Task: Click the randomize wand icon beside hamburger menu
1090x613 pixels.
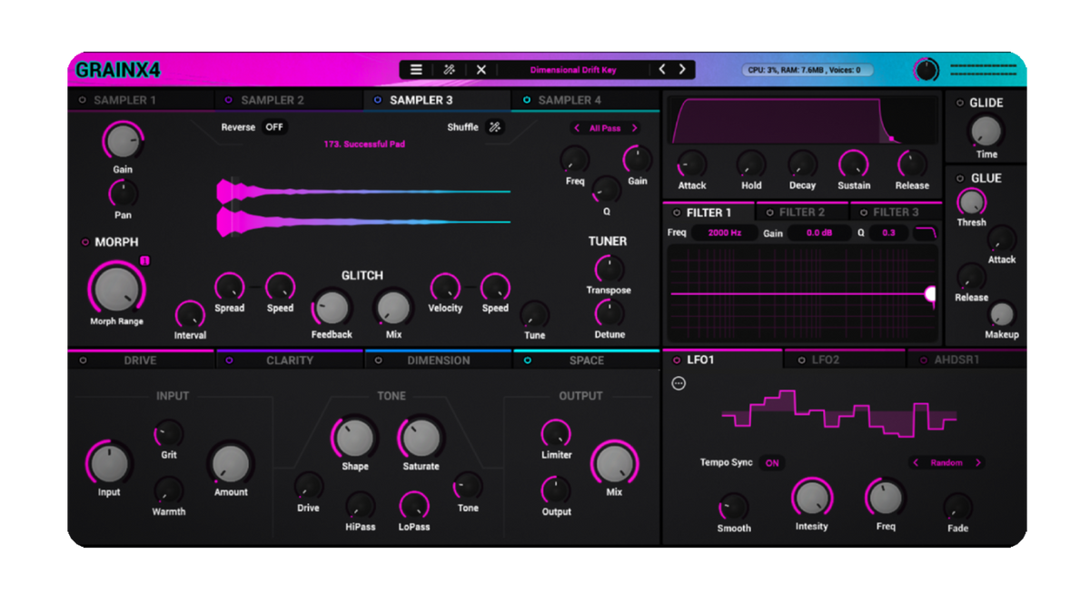Action: click(449, 70)
